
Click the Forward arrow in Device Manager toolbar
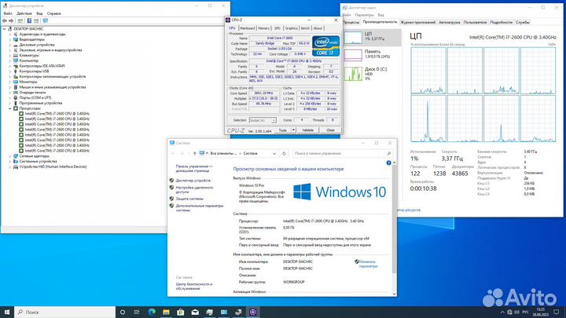click(x=11, y=21)
